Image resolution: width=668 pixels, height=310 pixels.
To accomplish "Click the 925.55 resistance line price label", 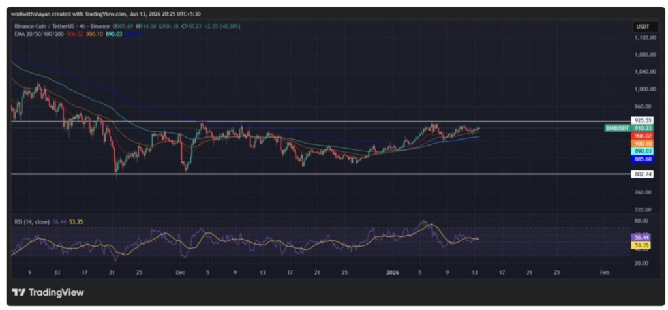I will tap(643, 121).
